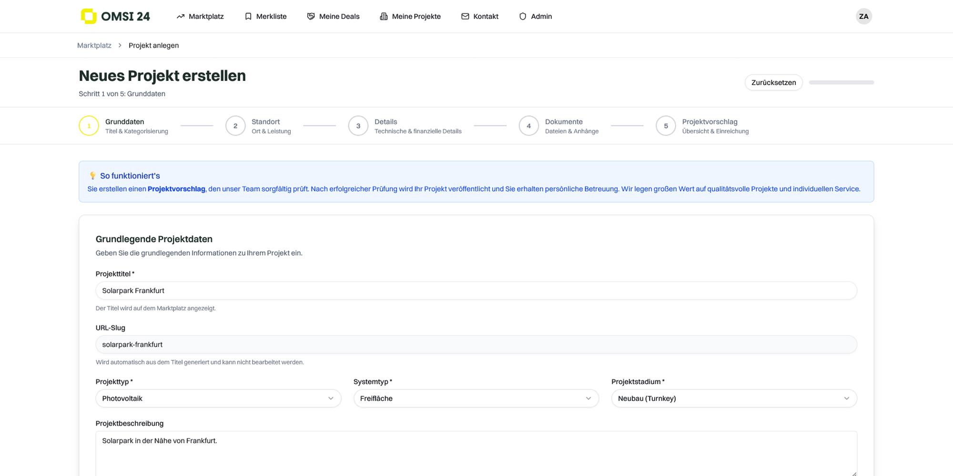Click the Kontakt envelope icon

(465, 17)
